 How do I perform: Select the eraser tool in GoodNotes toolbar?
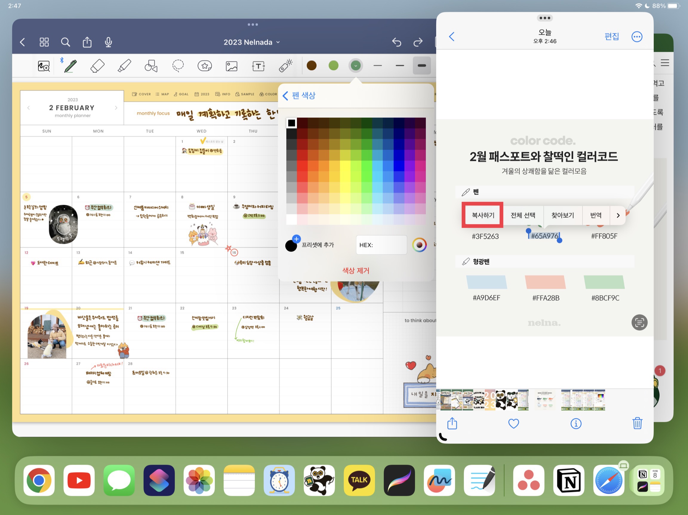[x=97, y=66]
